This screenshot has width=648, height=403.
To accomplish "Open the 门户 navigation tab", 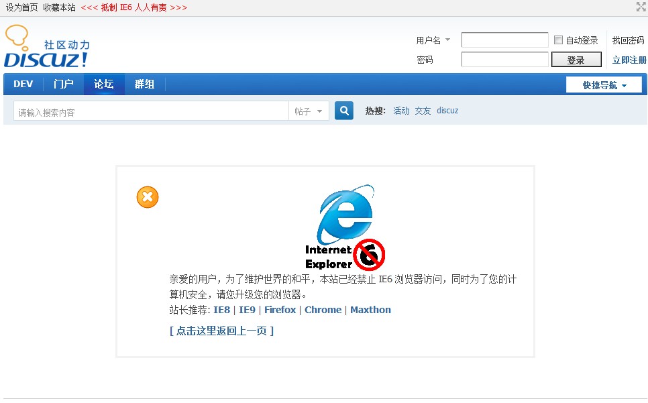I will [63, 84].
